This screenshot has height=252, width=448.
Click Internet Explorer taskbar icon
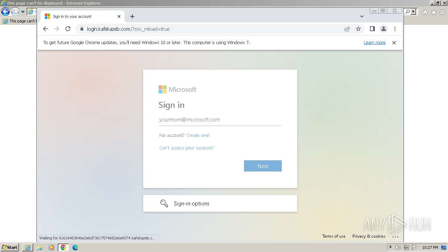point(28,247)
